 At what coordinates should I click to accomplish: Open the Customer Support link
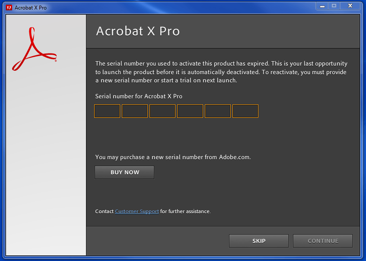click(x=137, y=211)
